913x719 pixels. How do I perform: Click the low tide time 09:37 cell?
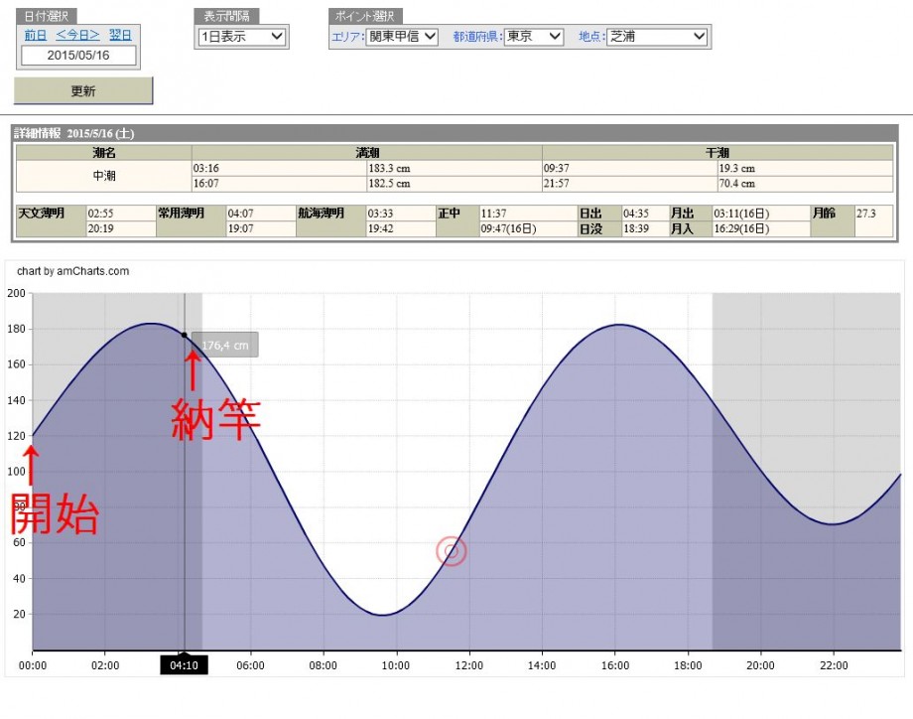click(630, 169)
